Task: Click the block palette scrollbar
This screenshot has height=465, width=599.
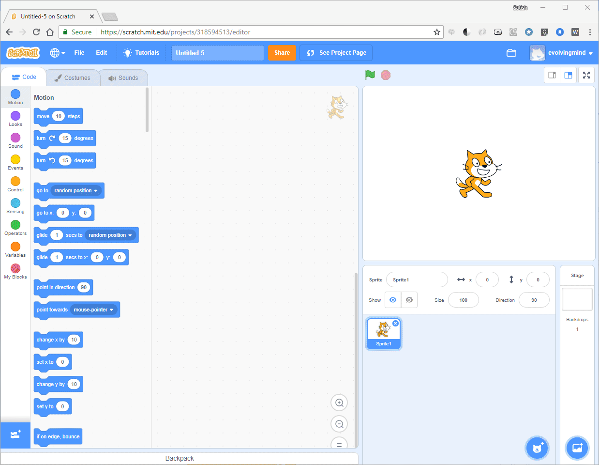Action: (x=147, y=110)
